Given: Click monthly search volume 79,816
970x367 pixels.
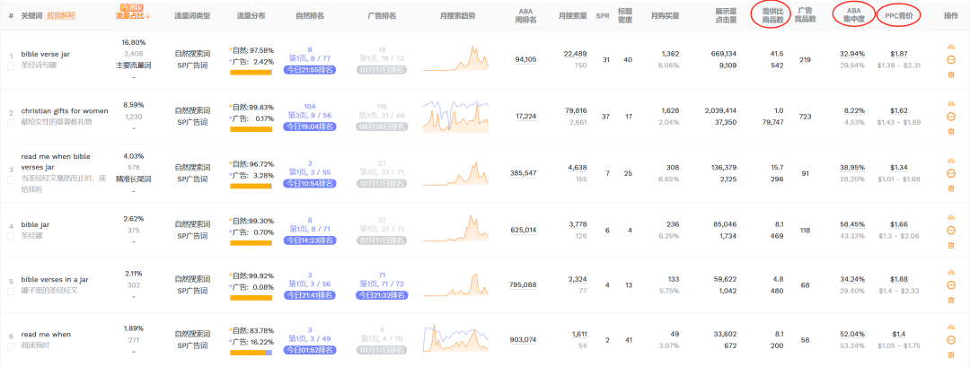Looking at the screenshot, I should point(576,111).
